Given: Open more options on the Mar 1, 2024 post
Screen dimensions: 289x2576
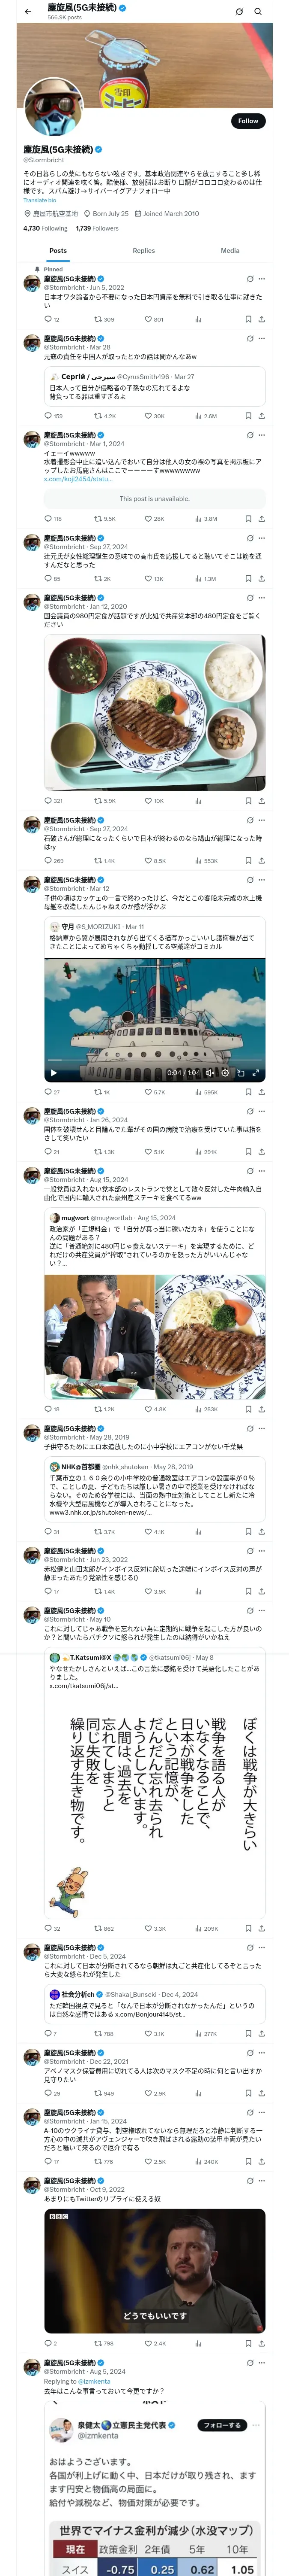Looking at the screenshot, I should [x=262, y=435].
